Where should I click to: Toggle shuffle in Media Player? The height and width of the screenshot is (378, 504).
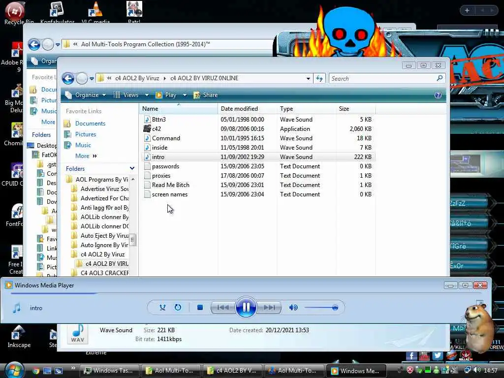[x=162, y=308]
